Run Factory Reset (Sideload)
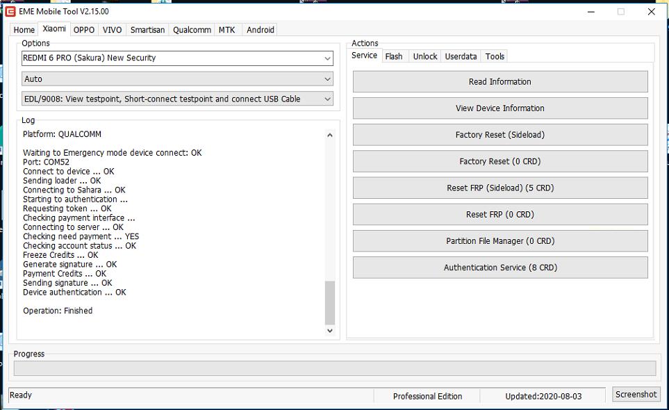Screen dimensions: 669x410 (500, 135)
